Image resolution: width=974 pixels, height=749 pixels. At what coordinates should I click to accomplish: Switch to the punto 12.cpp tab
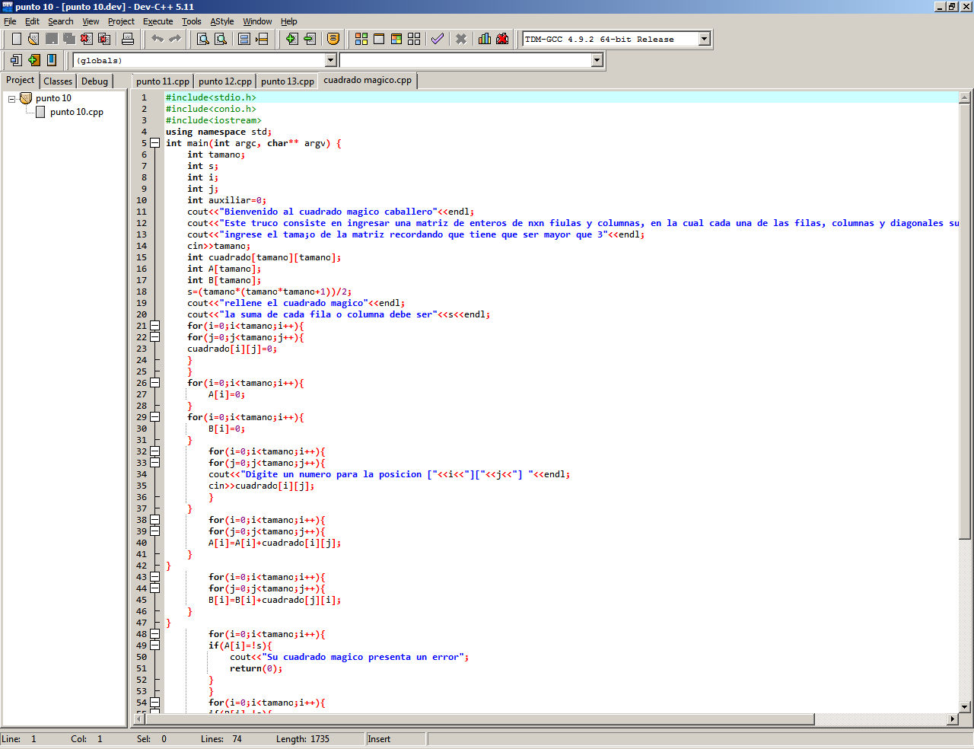point(224,81)
